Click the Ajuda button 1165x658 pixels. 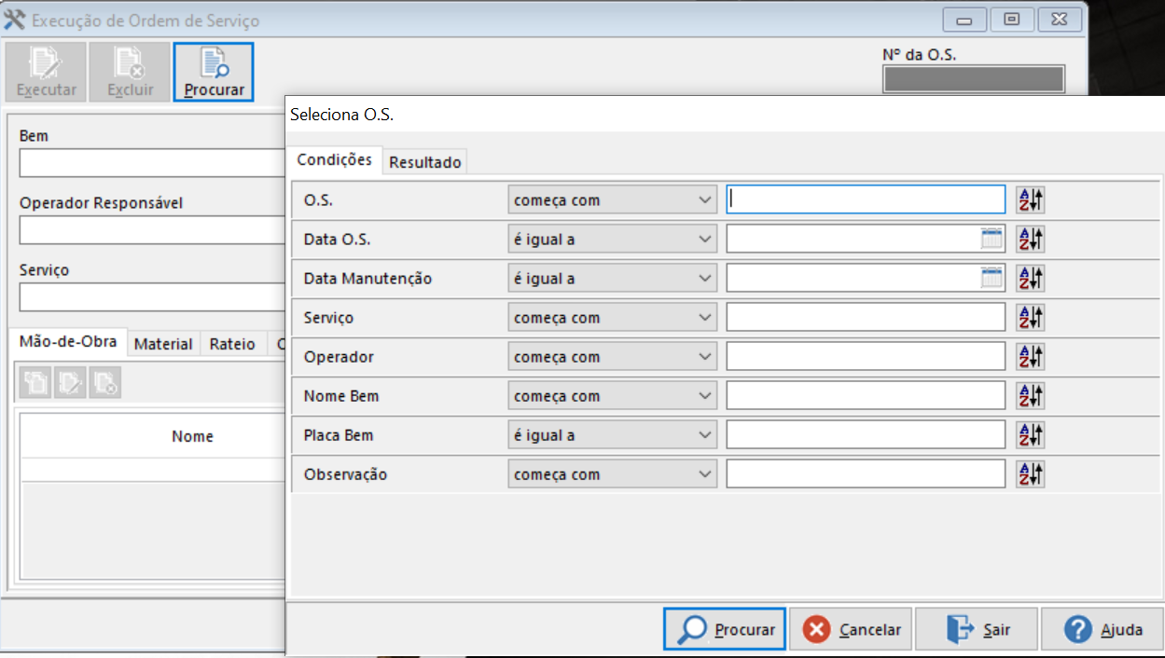coord(1103,629)
